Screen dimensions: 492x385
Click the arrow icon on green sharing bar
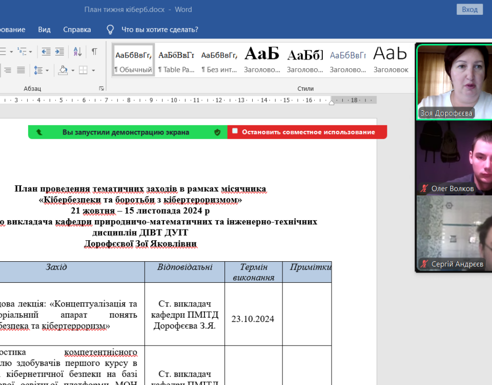coord(39,132)
